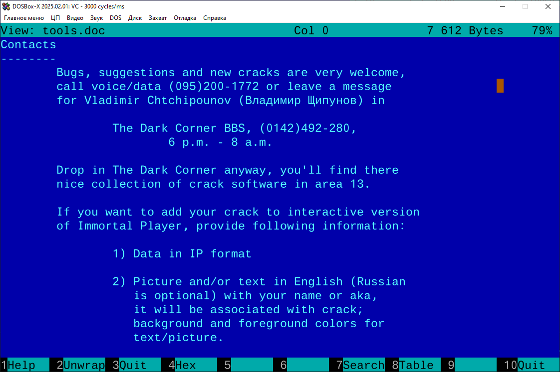Click the orange mouse cursor block

click(500, 86)
